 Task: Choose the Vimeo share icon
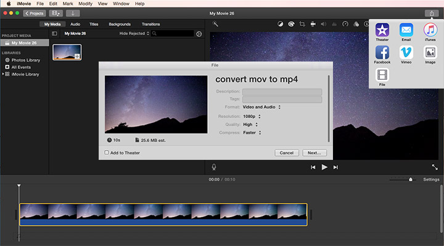(x=406, y=53)
